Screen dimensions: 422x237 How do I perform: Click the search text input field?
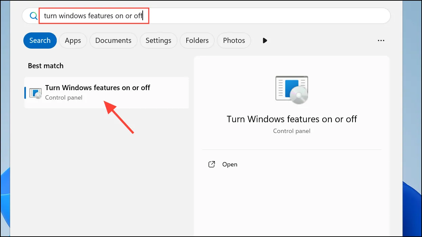(206, 16)
